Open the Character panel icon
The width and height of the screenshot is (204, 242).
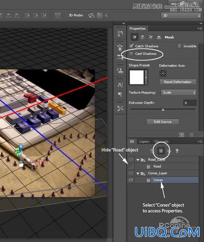coord(120,85)
